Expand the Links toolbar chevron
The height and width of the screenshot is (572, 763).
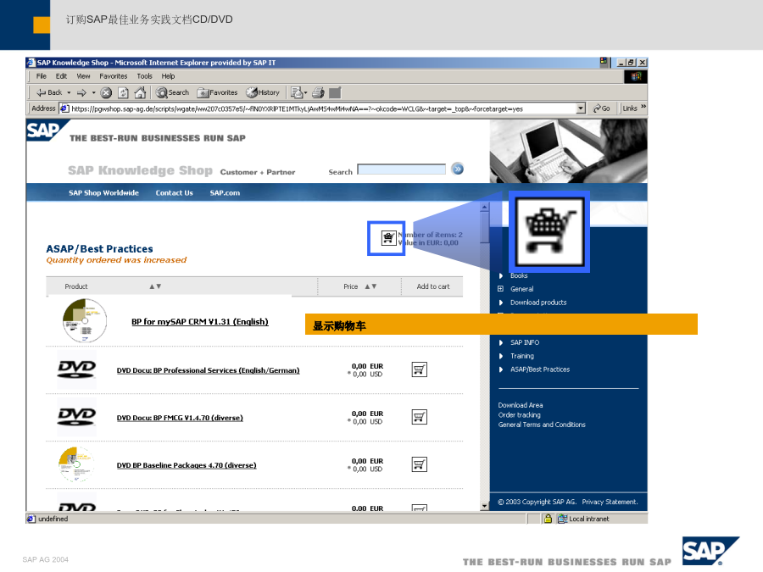point(643,107)
